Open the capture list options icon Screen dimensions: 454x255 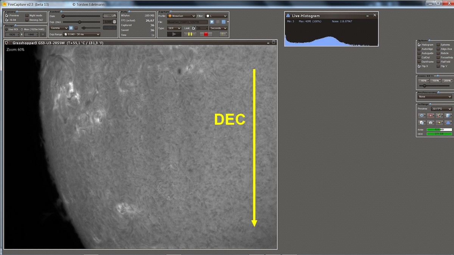click(x=223, y=34)
